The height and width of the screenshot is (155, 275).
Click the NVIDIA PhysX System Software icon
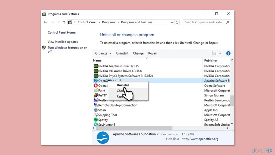96,76
